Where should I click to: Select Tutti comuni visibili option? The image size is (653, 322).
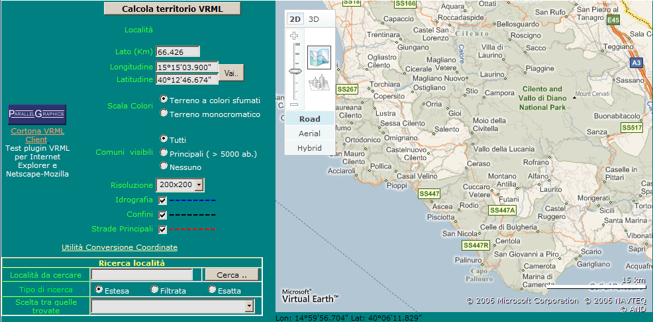(164, 139)
